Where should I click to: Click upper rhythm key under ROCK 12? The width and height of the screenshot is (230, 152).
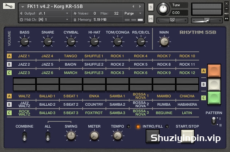click(187, 81)
